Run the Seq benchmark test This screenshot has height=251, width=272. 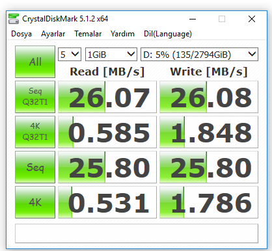(35, 167)
